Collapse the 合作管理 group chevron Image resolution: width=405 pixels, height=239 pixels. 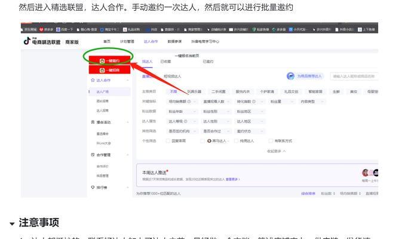click(128, 155)
